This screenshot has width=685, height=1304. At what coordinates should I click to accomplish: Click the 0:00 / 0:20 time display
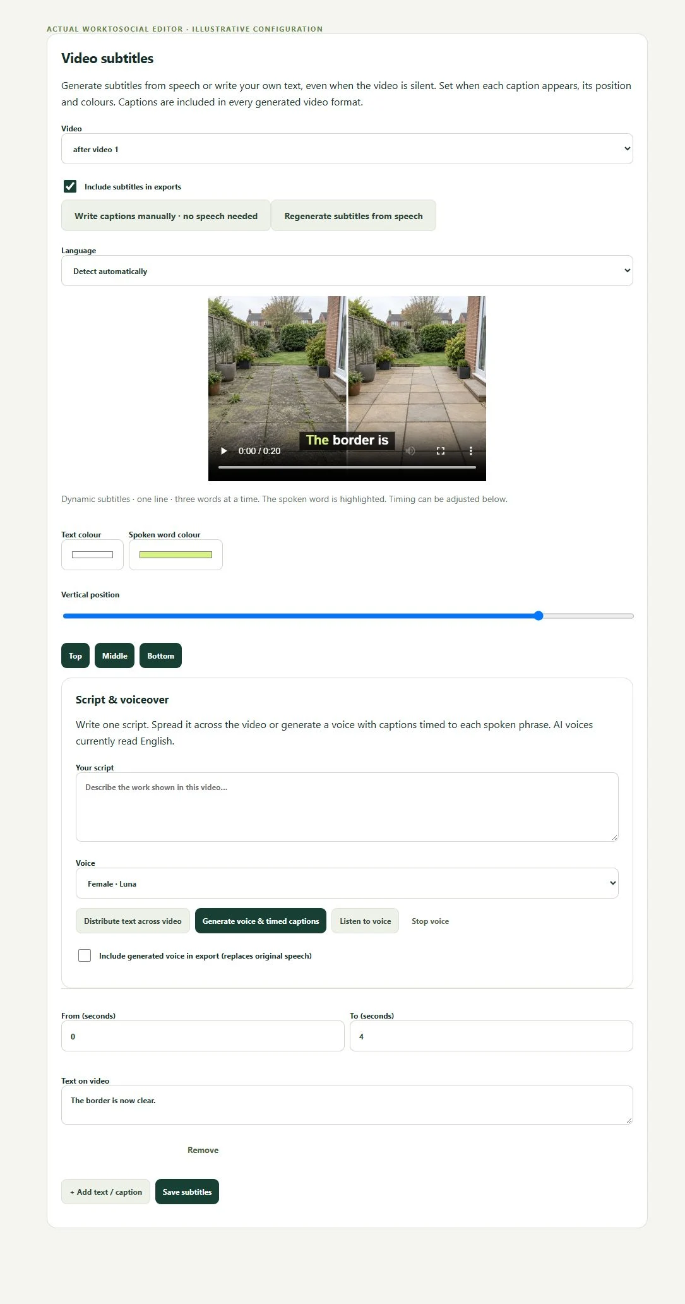tap(259, 451)
